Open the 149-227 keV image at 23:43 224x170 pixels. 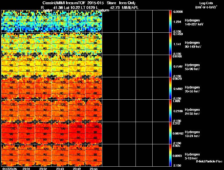[60, 21]
